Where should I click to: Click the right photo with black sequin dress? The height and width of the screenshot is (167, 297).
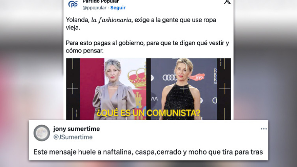tap(184, 89)
